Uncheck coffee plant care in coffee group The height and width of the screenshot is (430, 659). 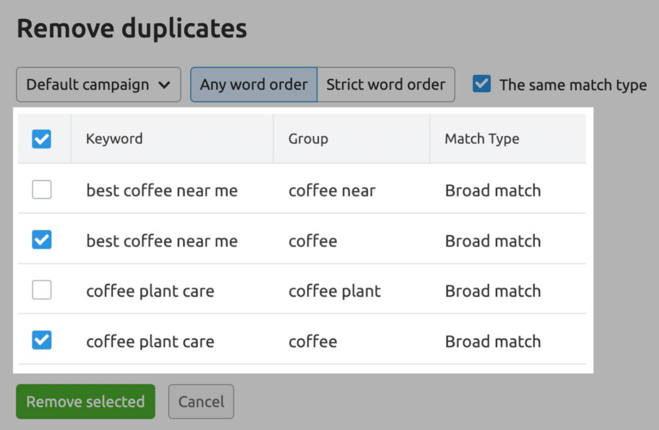[x=41, y=341]
